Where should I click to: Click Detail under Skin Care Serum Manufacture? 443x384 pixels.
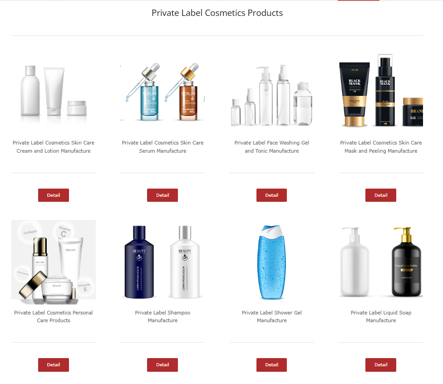tap(162, 195)
